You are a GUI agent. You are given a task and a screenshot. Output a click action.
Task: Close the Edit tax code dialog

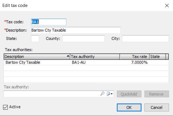click(167, 5)
